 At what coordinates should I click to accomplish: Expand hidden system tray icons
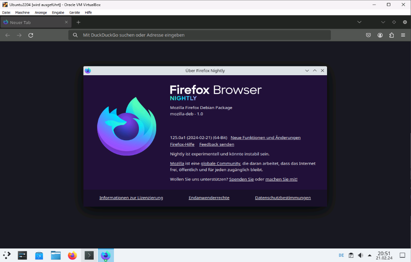pyautogui.click(x=370, y=255)
